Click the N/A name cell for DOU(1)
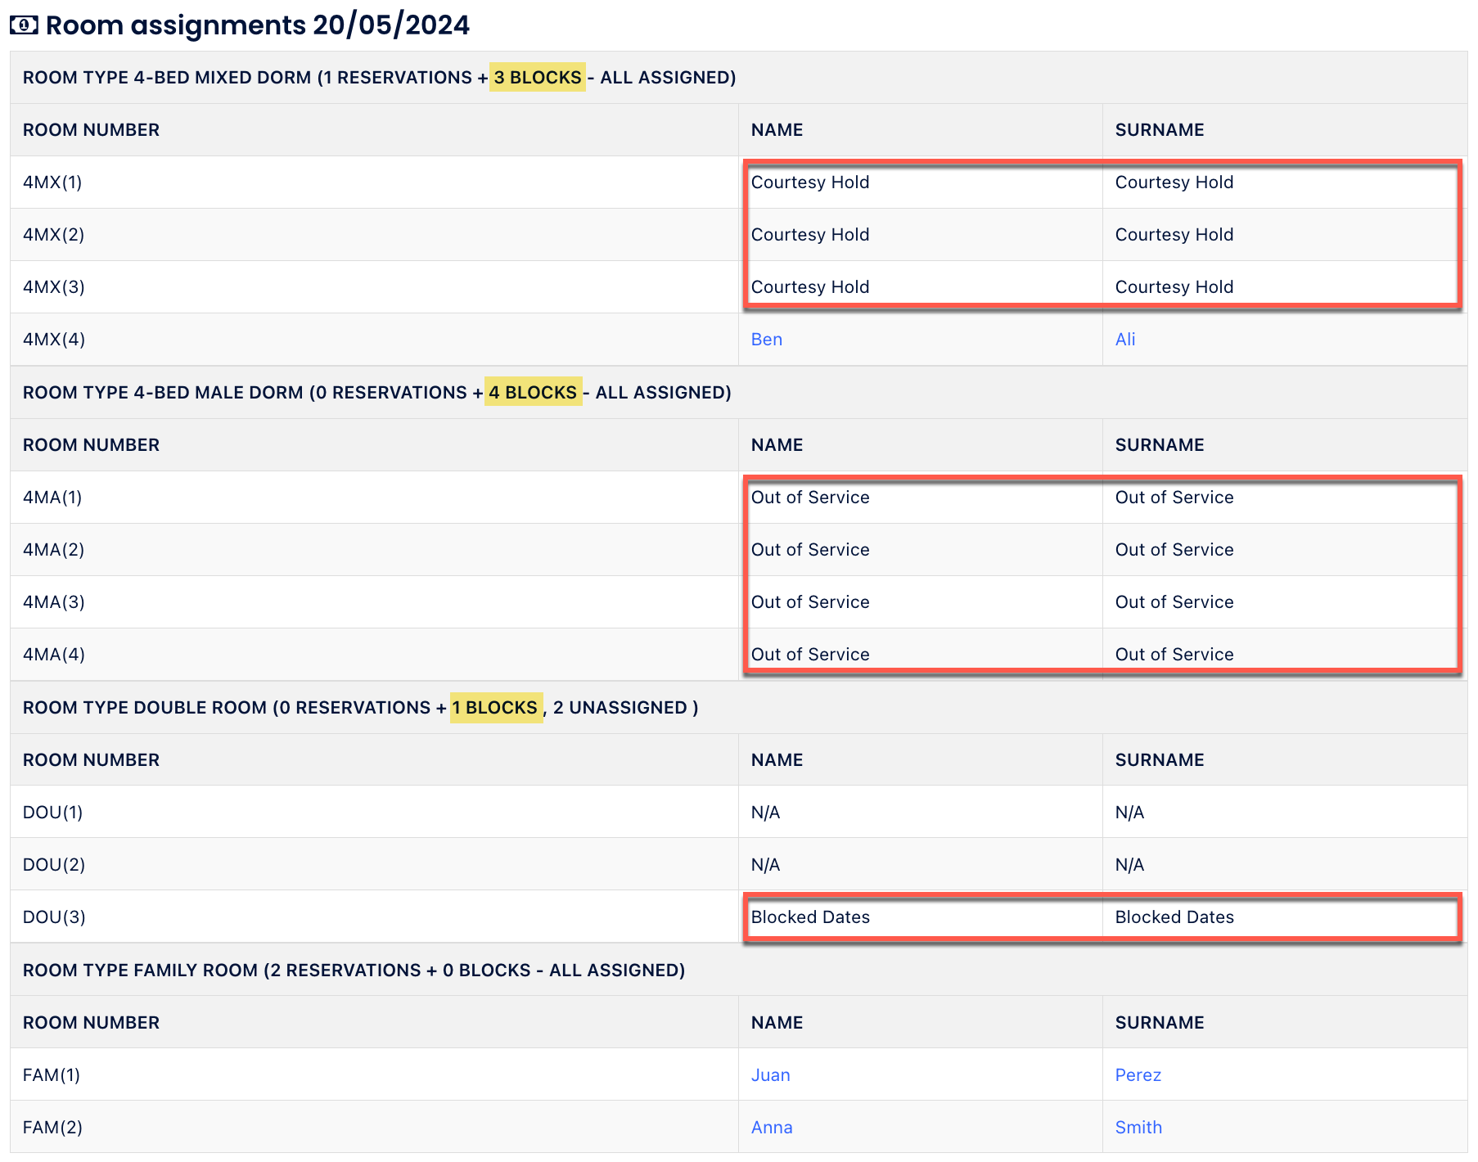Screen dimensions: 1478x1162 tap(766, 812)
